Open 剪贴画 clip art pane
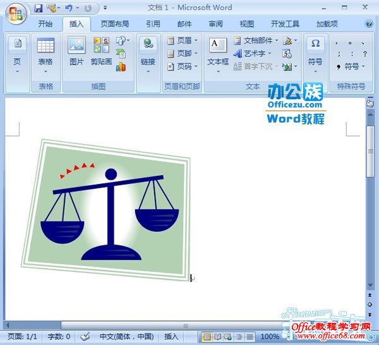Image resolution: width=379 pixels, height=345 pixels. coord(101,52)
